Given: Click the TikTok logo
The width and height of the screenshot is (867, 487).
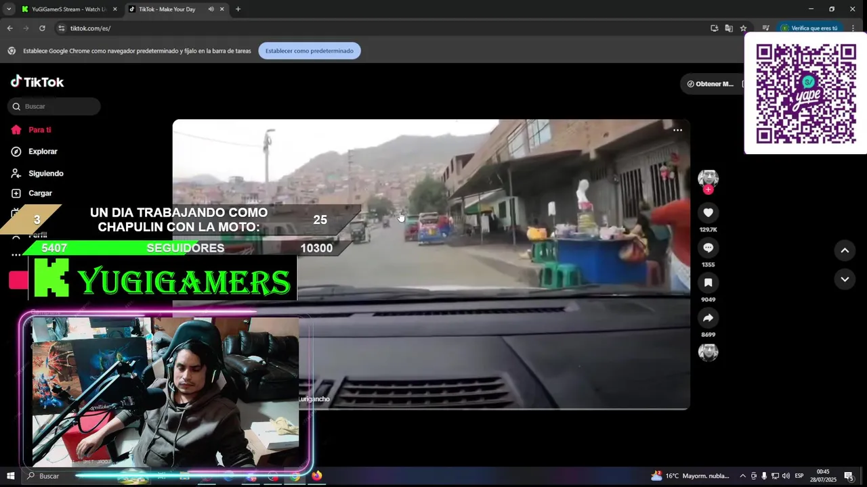Looking at the screenshot, I should (37, 82).
